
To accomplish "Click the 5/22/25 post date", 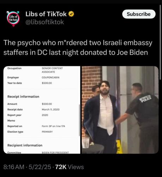I will (x=40, y=167).
